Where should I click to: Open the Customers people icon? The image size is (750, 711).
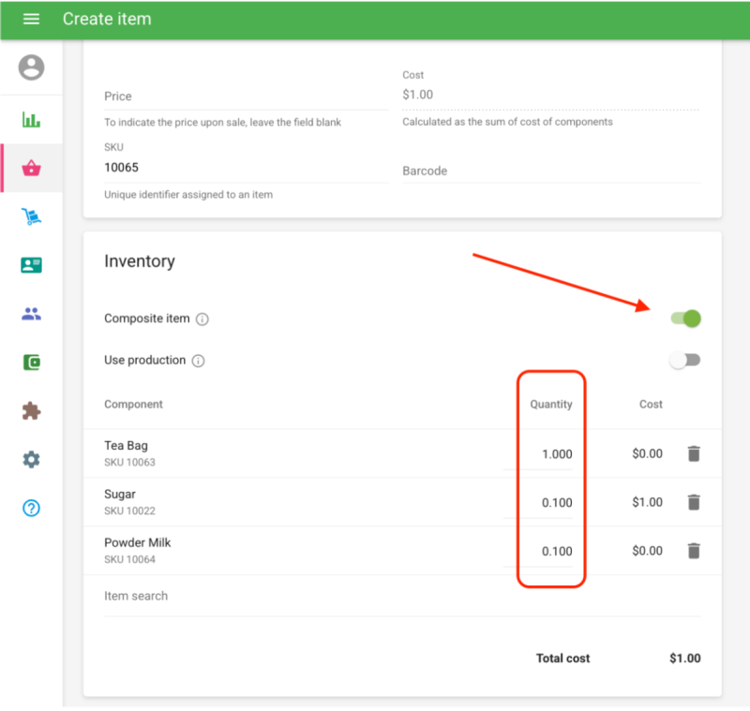pyautogui.click(x=32, y=314)
